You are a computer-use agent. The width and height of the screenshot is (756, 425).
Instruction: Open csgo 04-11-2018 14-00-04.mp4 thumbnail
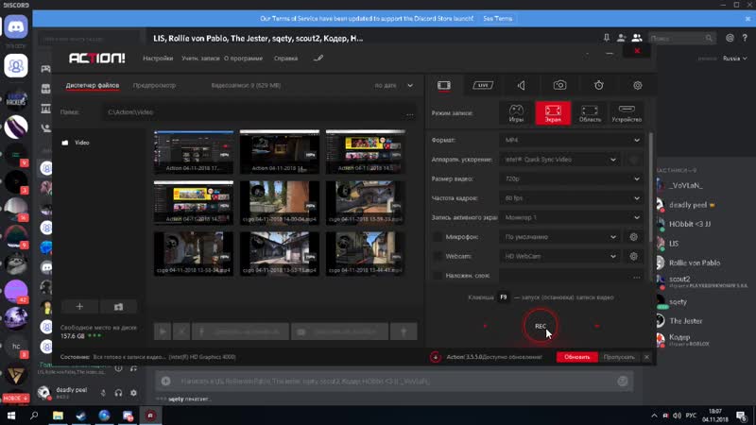point(279,203)
